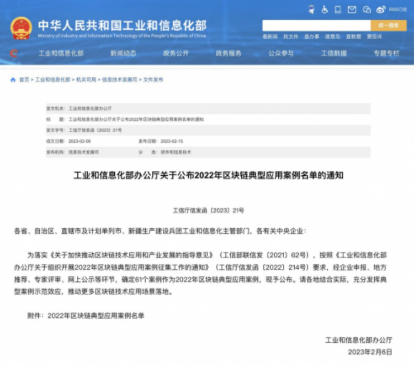Open the WeChat icon in the header

(367, 10)
